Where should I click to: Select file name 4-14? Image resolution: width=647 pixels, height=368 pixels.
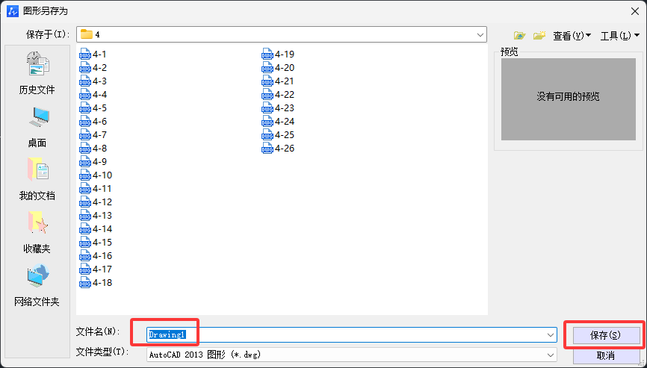(102, 229)
